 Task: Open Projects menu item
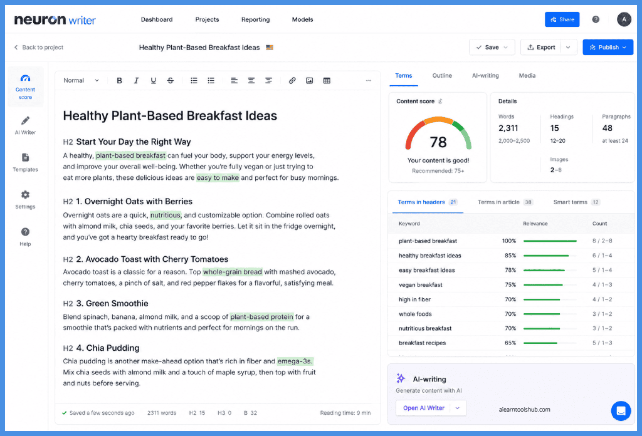(207, 19)
